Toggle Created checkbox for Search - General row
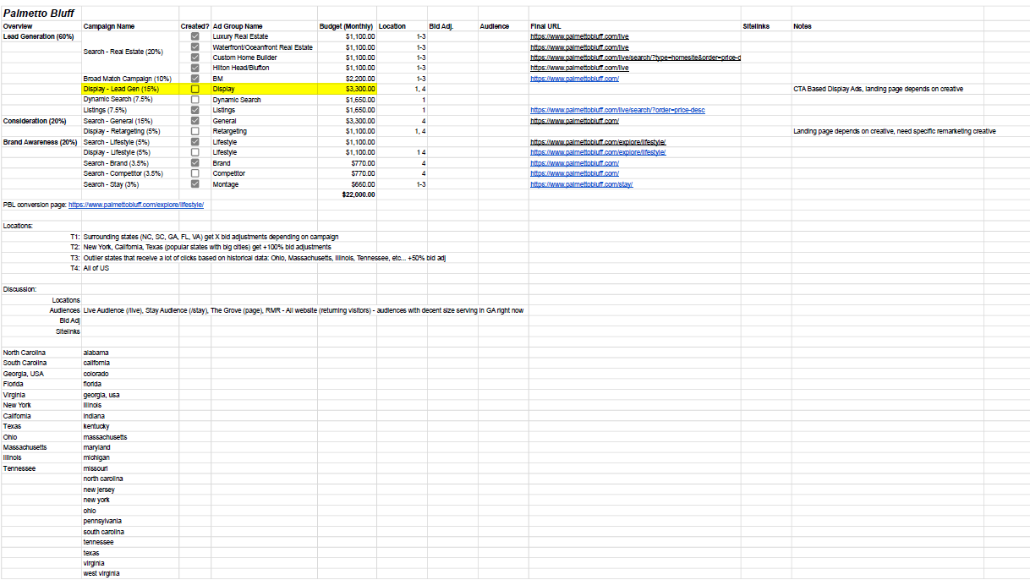 [x=195, y=121]
